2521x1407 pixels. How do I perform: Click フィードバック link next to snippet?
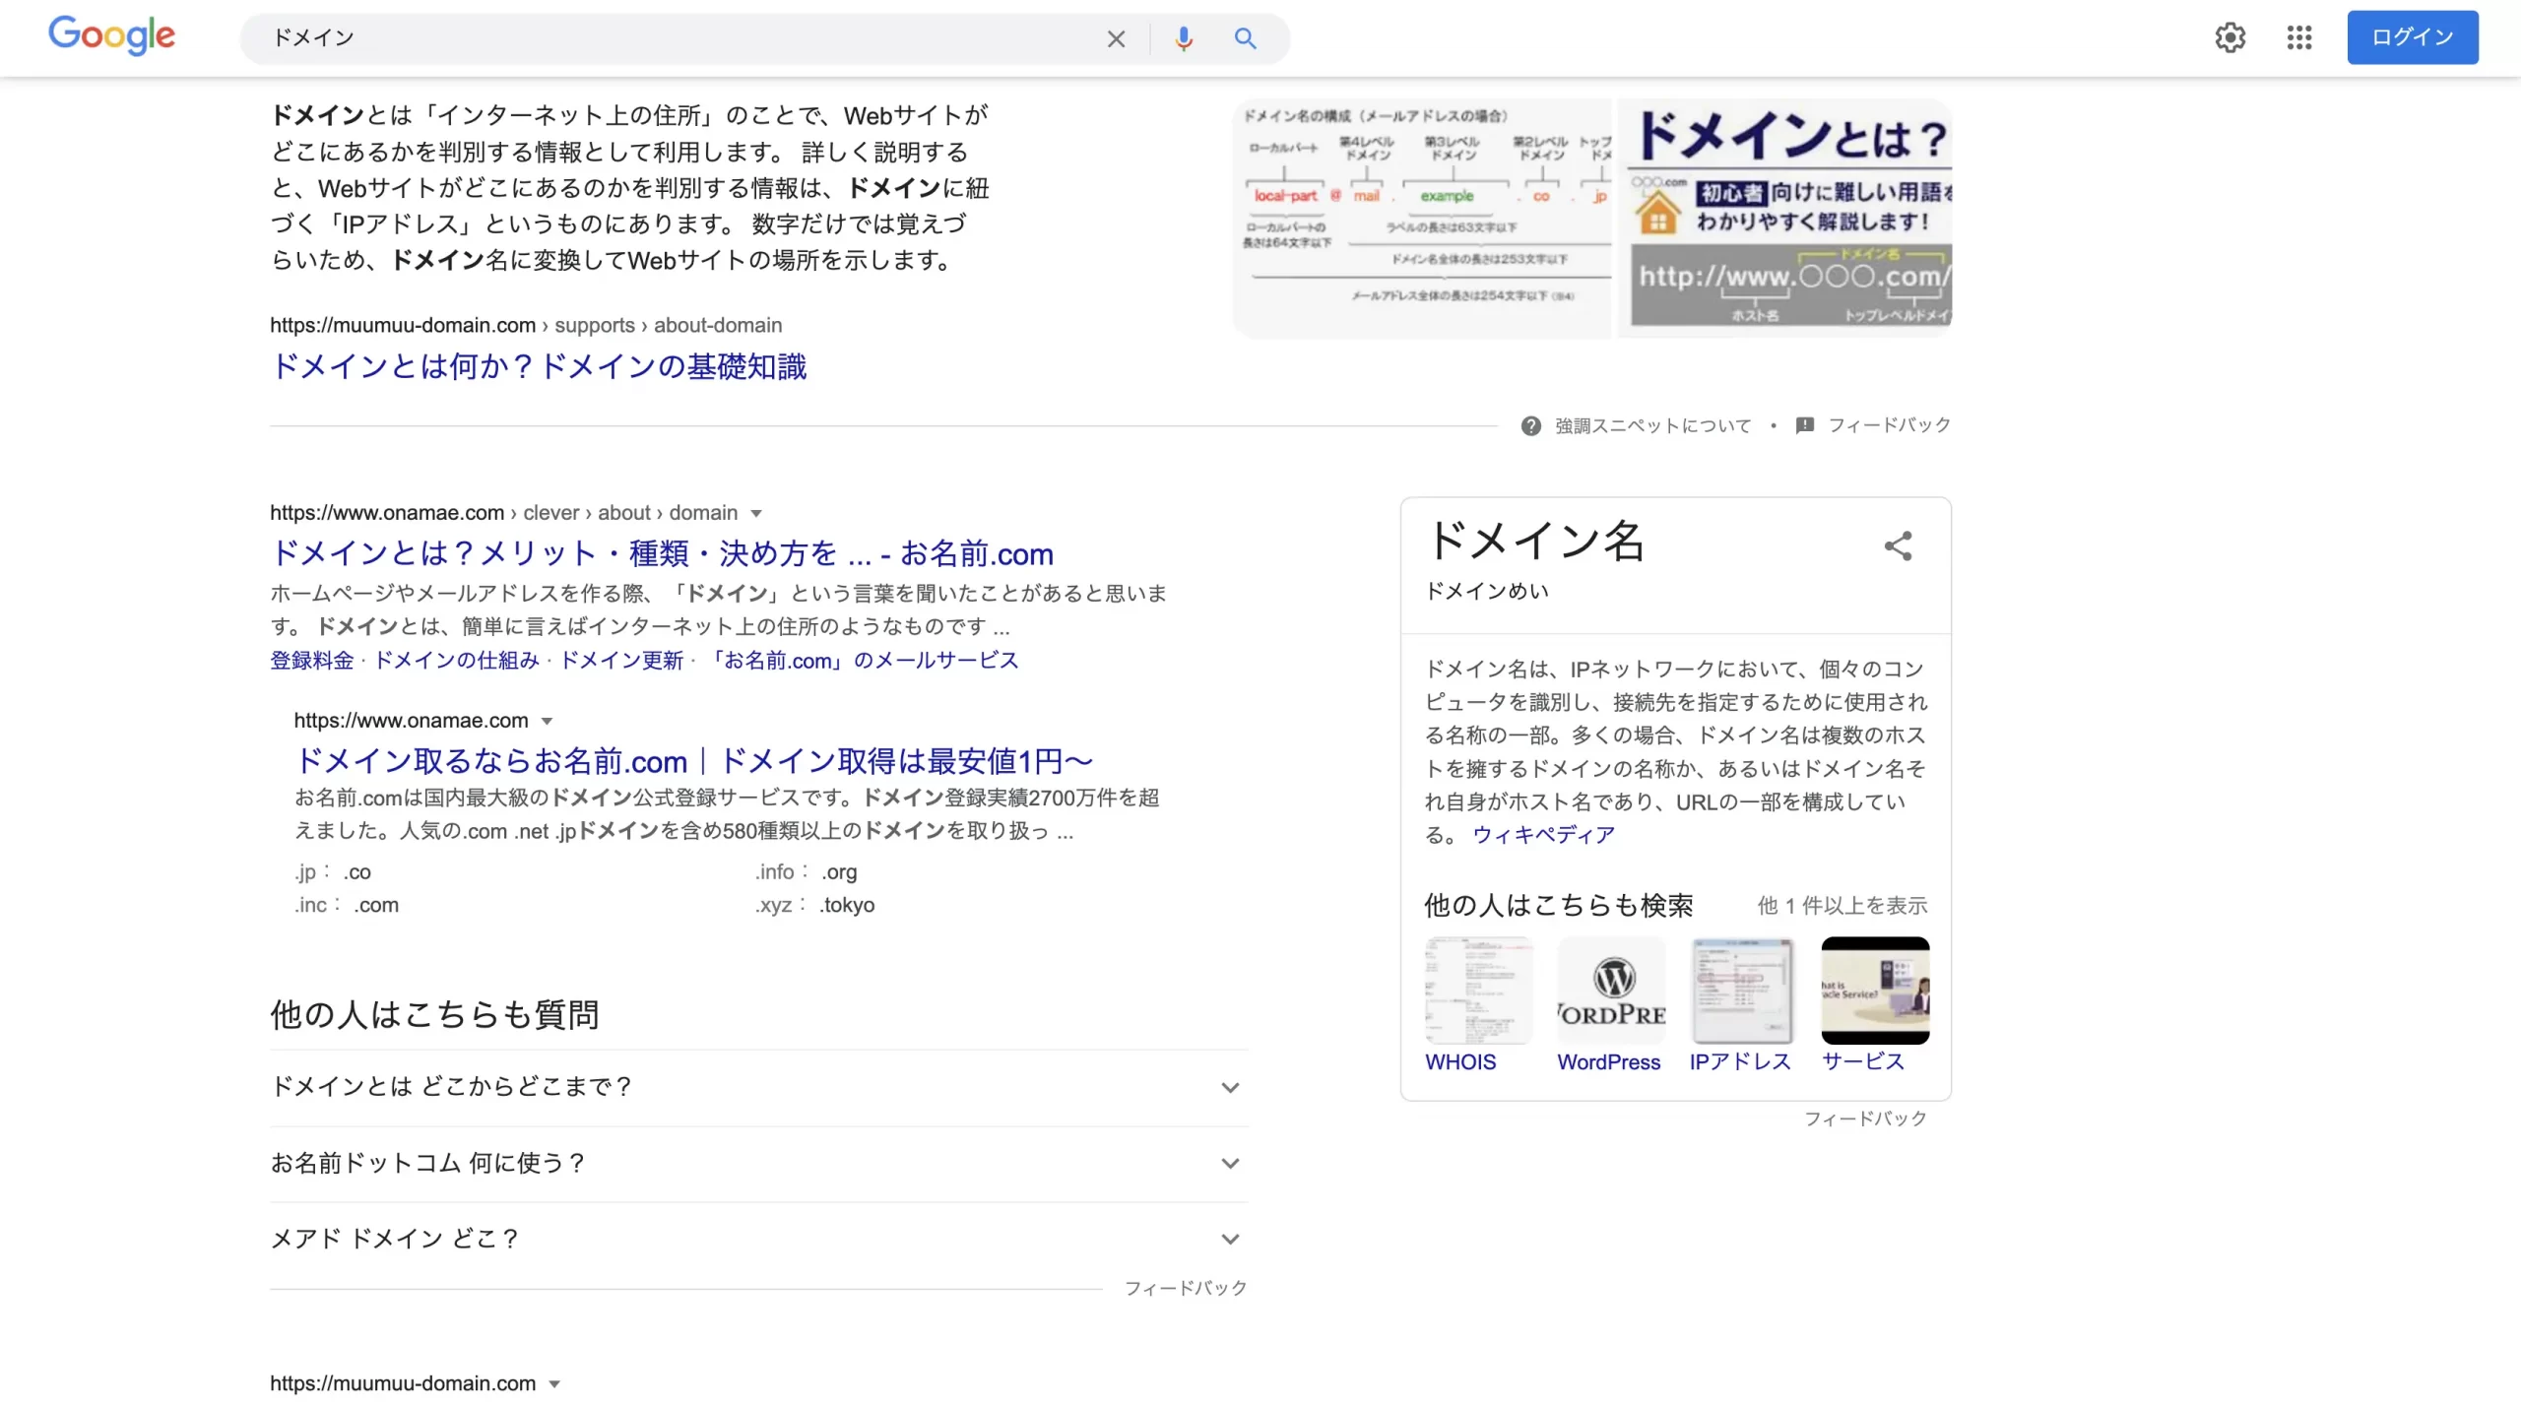click(x=1889, y=424)
